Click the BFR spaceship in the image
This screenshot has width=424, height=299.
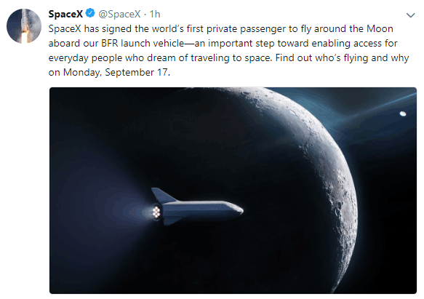click(197, 207)
